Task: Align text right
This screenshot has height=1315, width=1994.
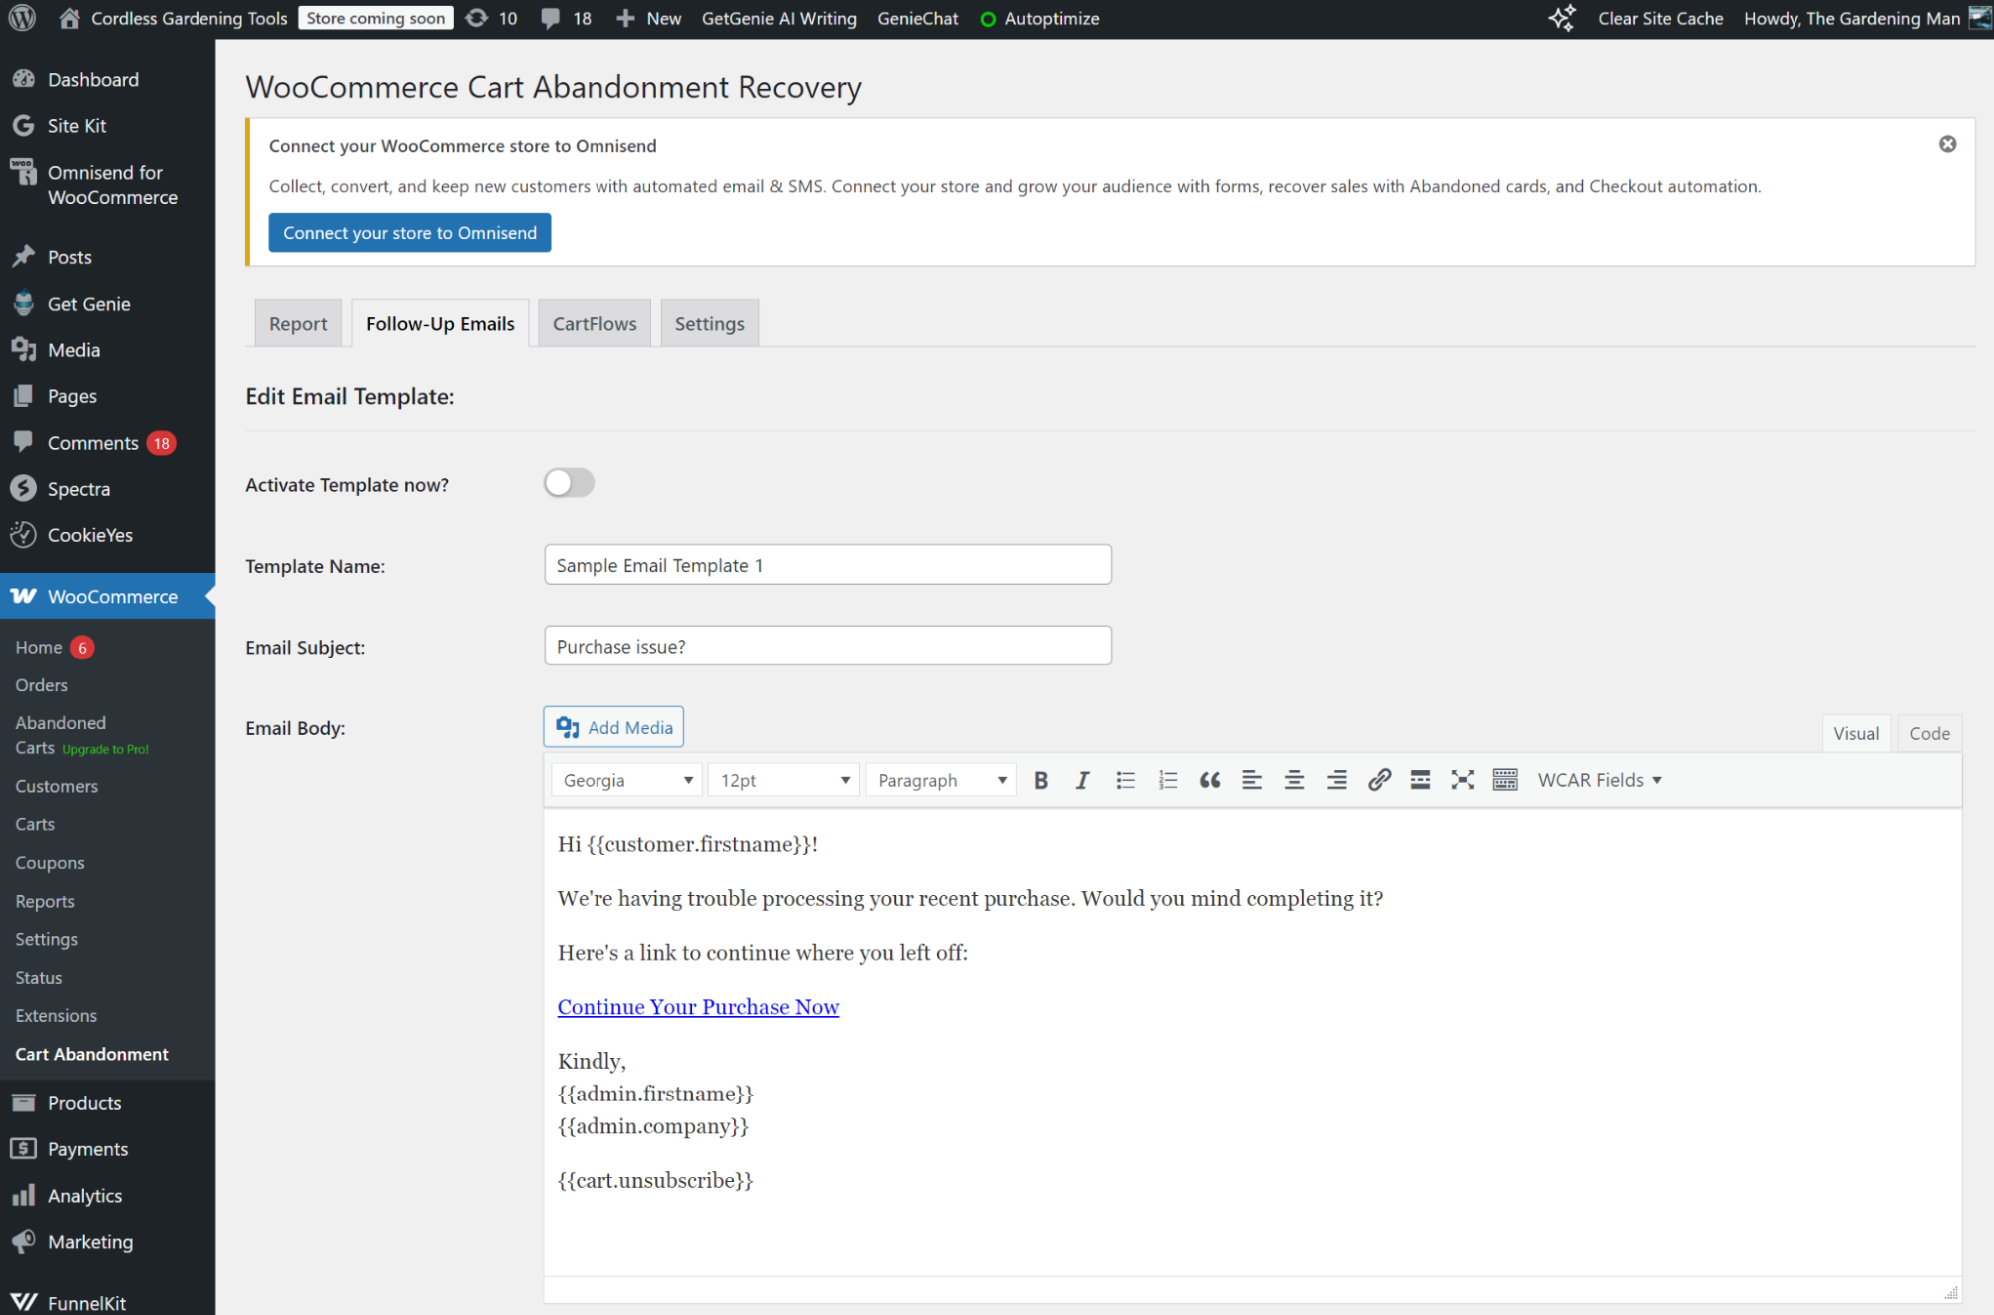Action: tap(1337, 780)
